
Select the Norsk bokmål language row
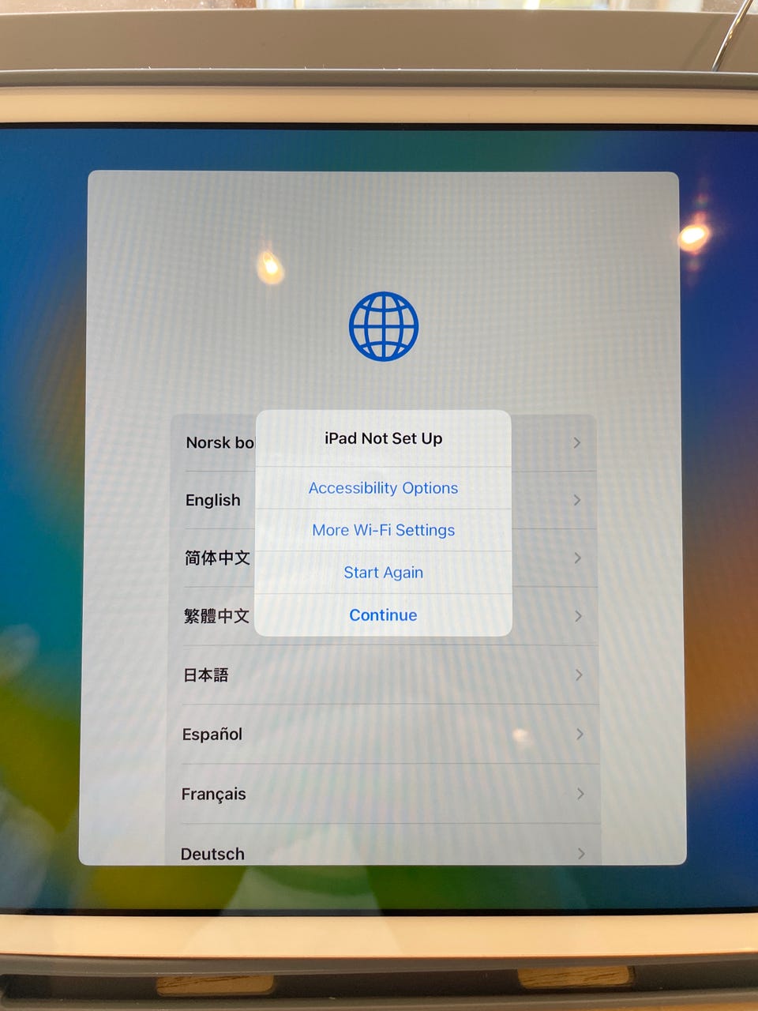tap(383, 442)
